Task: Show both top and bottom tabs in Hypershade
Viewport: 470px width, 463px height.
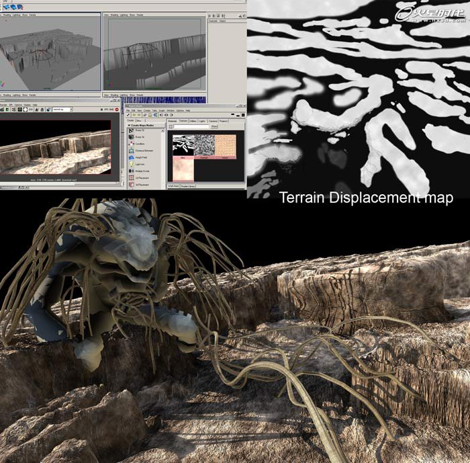Action: 243,115
